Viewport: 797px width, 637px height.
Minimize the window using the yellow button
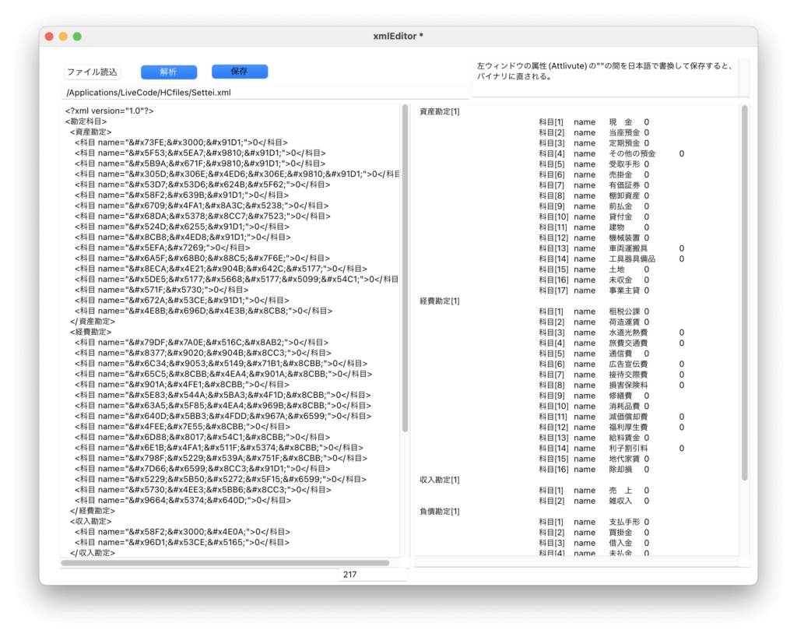pos(63,37)
